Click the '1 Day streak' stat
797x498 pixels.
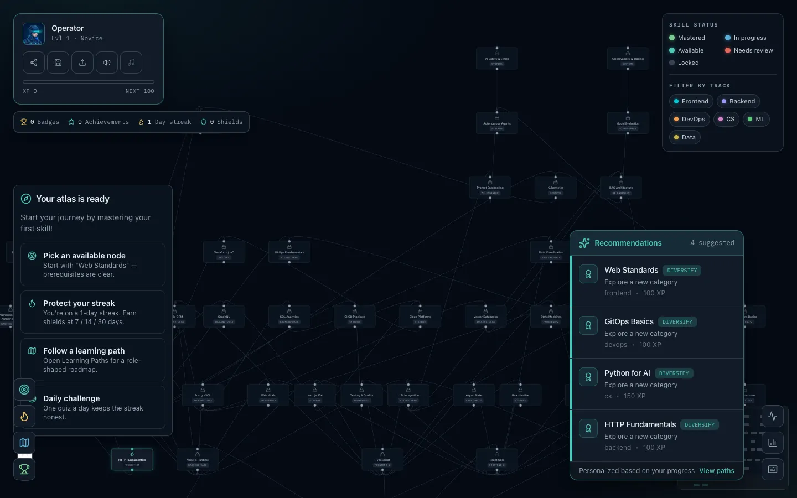pyautogui.click(x=165, y=122)
